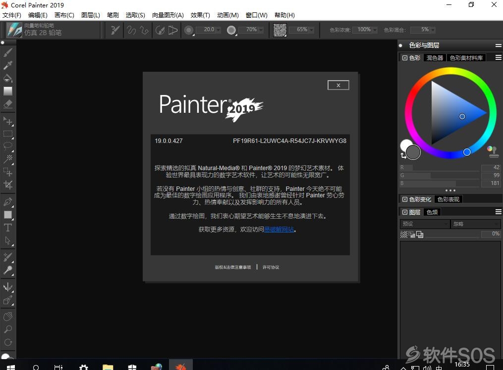Open the grain 65% dropdown

pos(312,30)
